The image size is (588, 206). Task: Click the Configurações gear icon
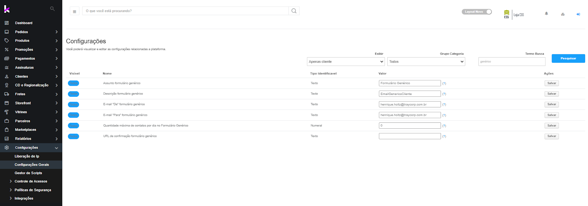point(7,148)
